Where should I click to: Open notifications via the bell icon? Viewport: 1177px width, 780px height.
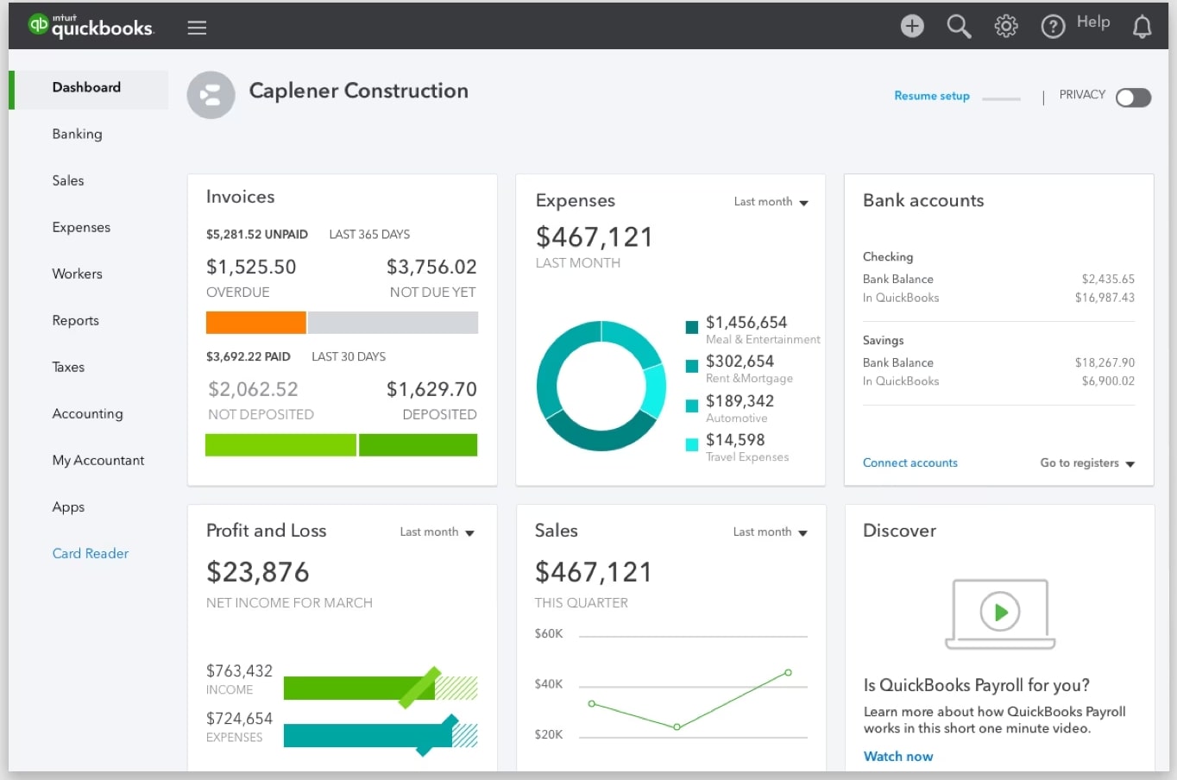pyautogui.click(x=1142, y=26)
